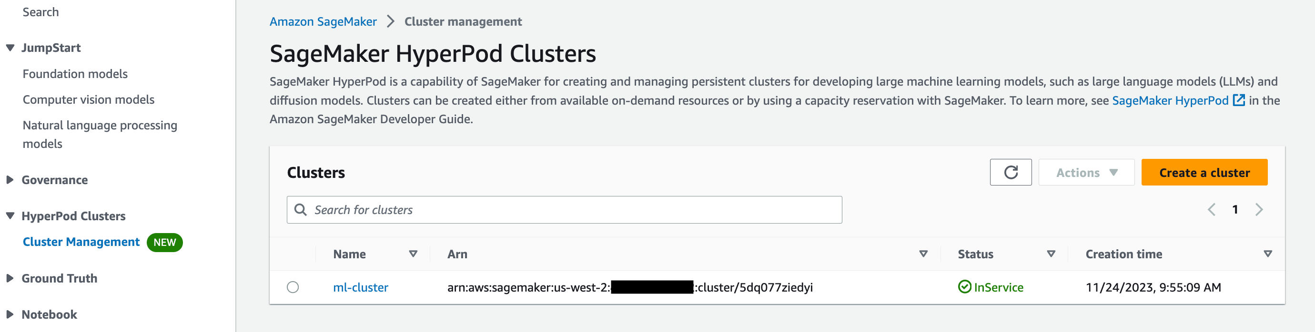Open the ml-cluster link

[360, 288]
